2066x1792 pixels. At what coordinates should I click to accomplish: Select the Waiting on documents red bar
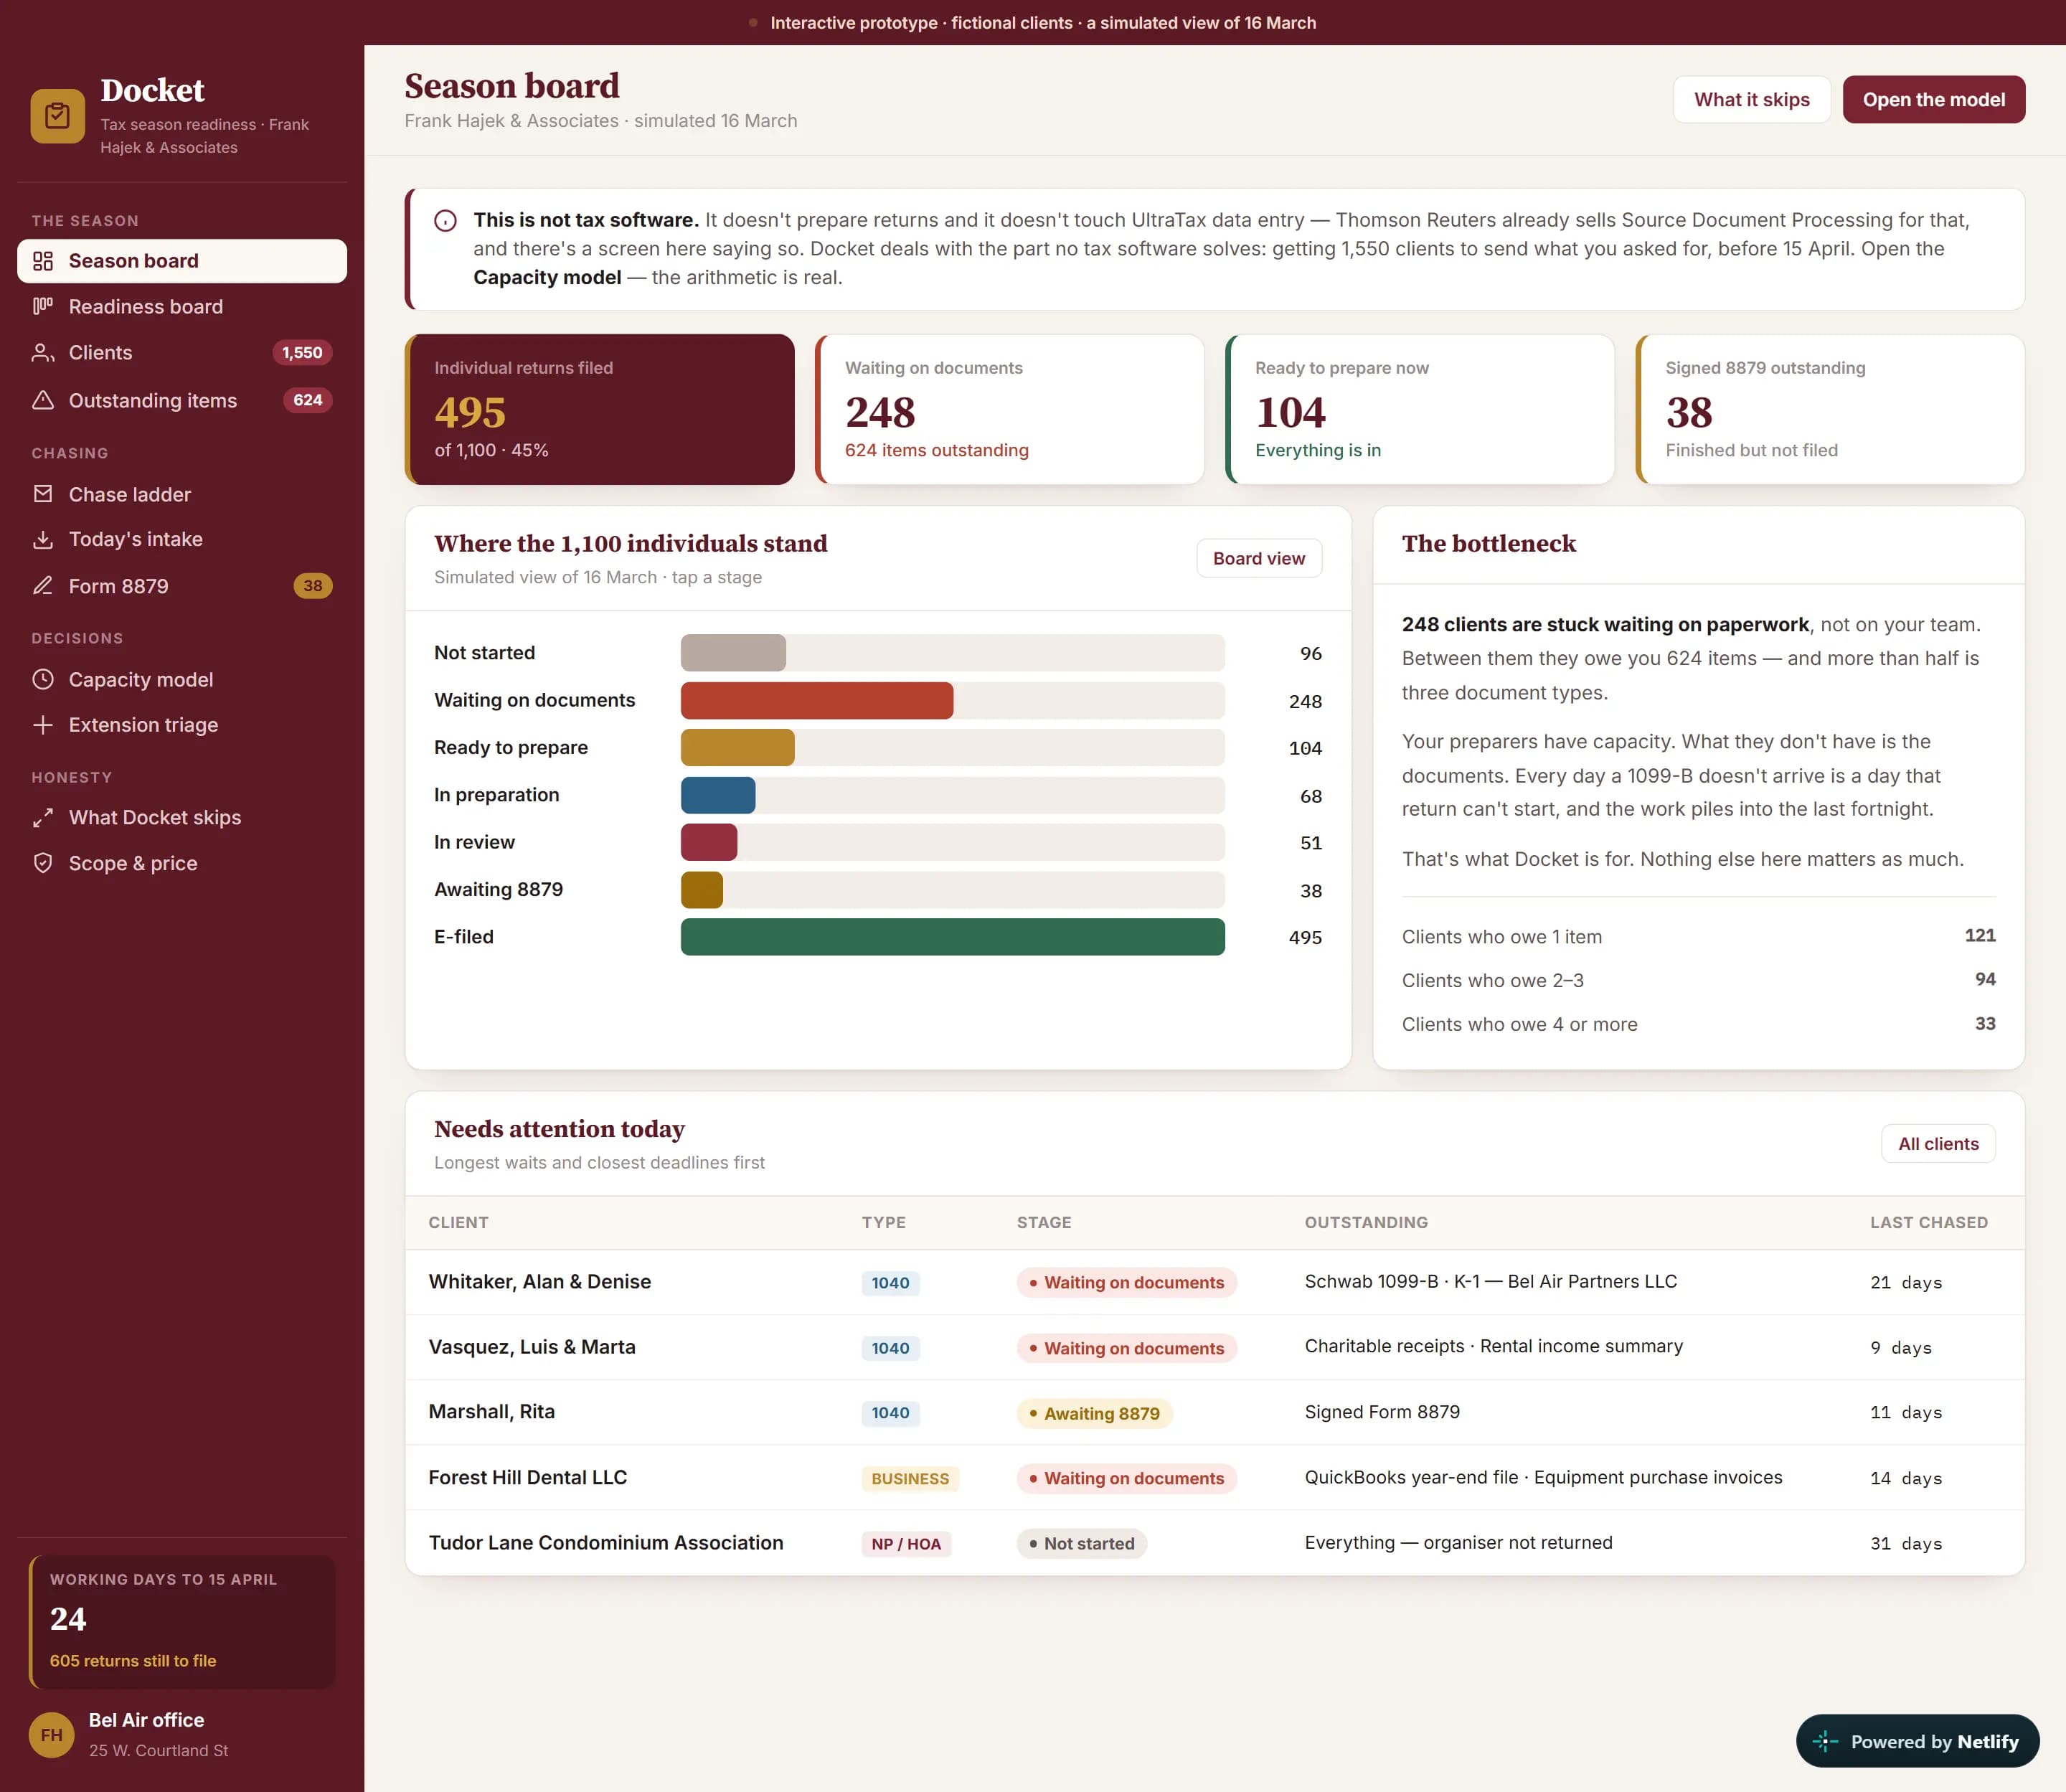point(817,700)
